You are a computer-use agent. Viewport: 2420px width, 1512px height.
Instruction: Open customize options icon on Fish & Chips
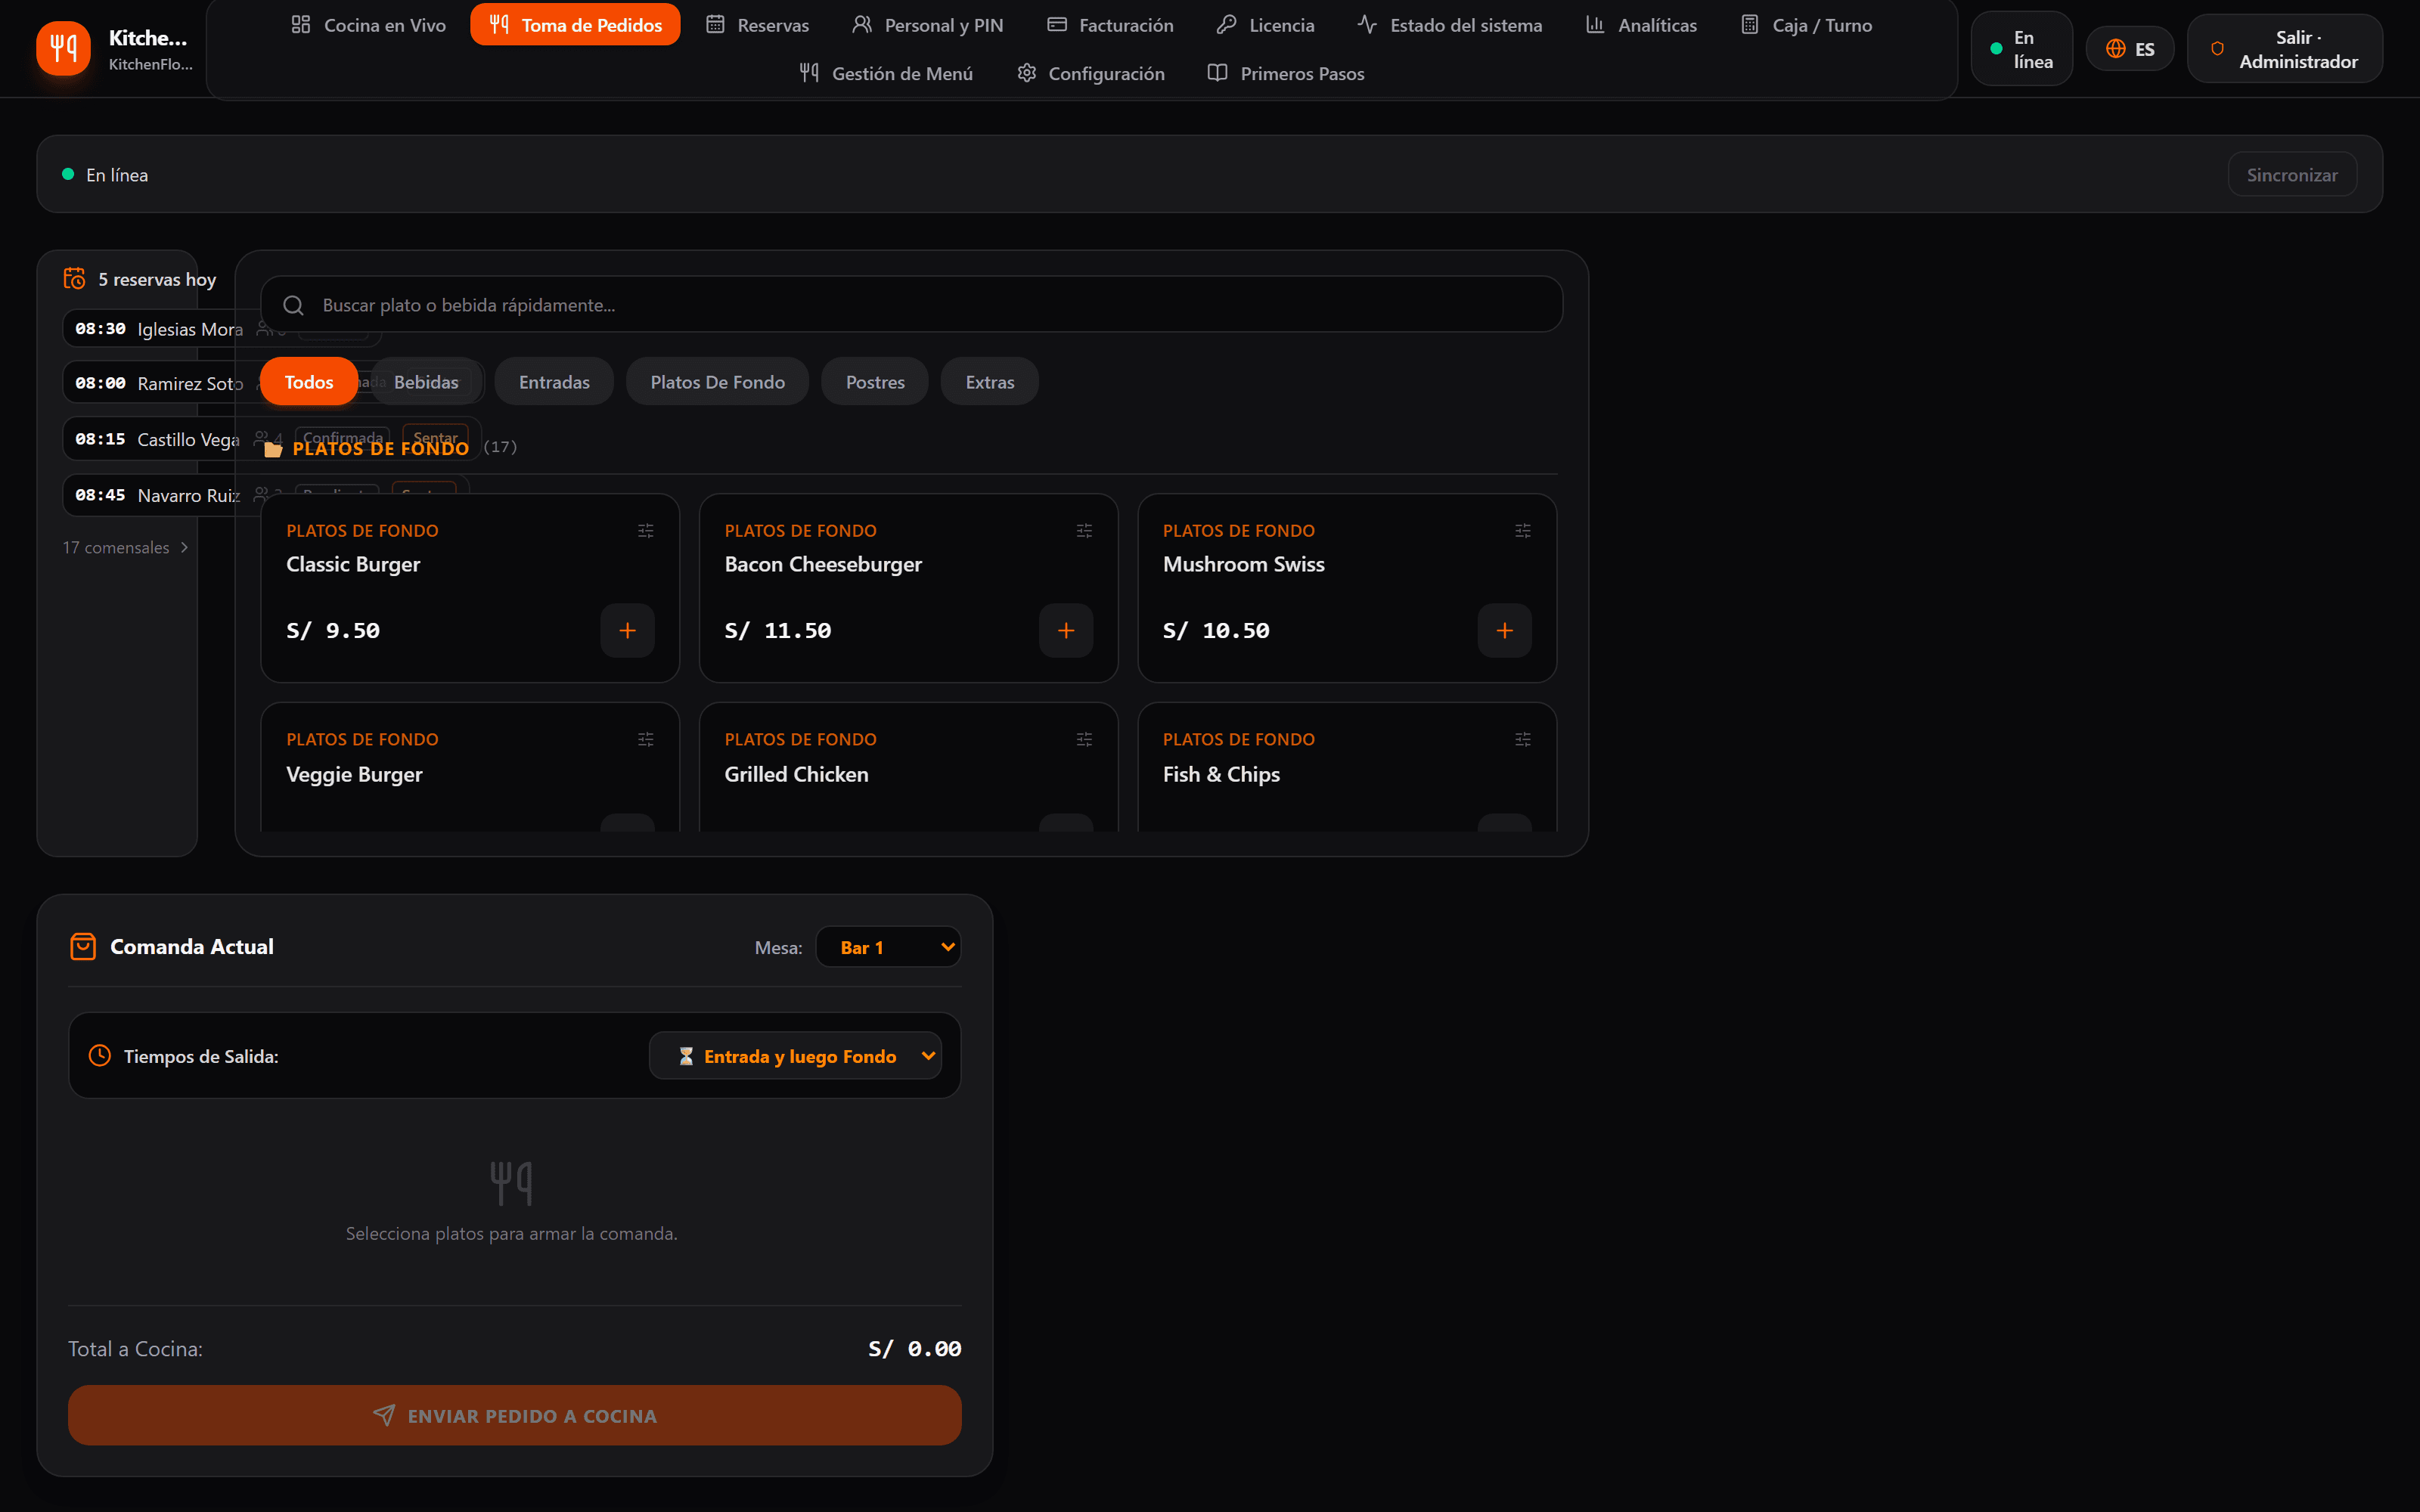click(x=1523, y=740)
